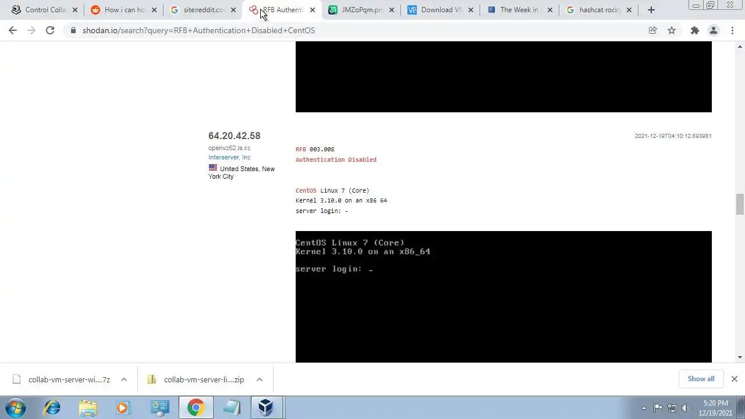Image resolution: width=745 pixels, height=419 pixels.
Task: Open the Windows Start menu
Action: pos(16,408)
